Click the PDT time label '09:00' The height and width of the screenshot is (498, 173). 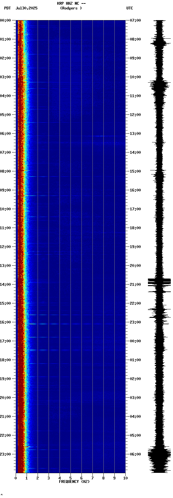pos(5,190)
